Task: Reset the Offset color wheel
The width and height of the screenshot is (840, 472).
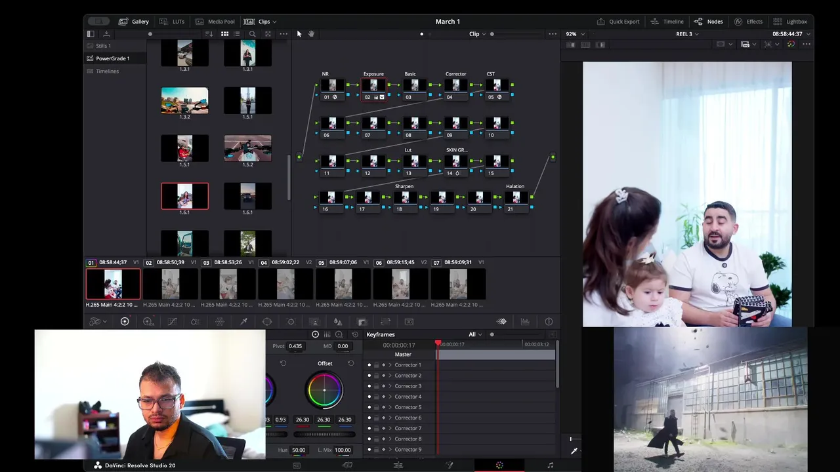Action: [x=350, y=363]
